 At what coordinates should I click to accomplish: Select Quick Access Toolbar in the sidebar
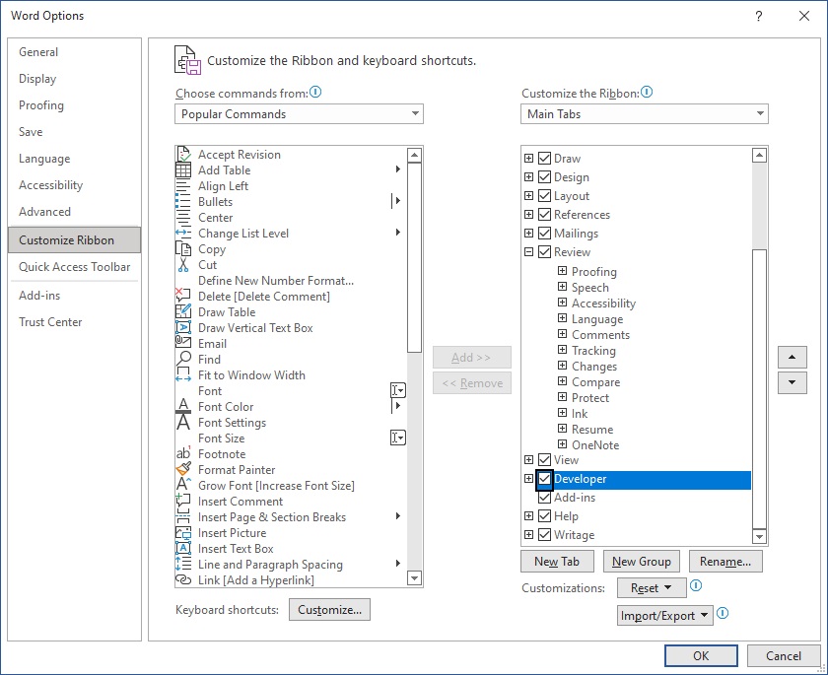coord(70,266)
